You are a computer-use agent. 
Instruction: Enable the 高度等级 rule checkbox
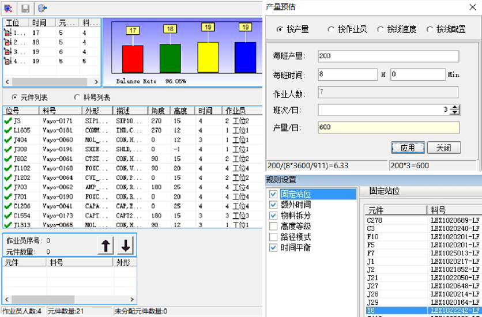(x=273, y=227)
